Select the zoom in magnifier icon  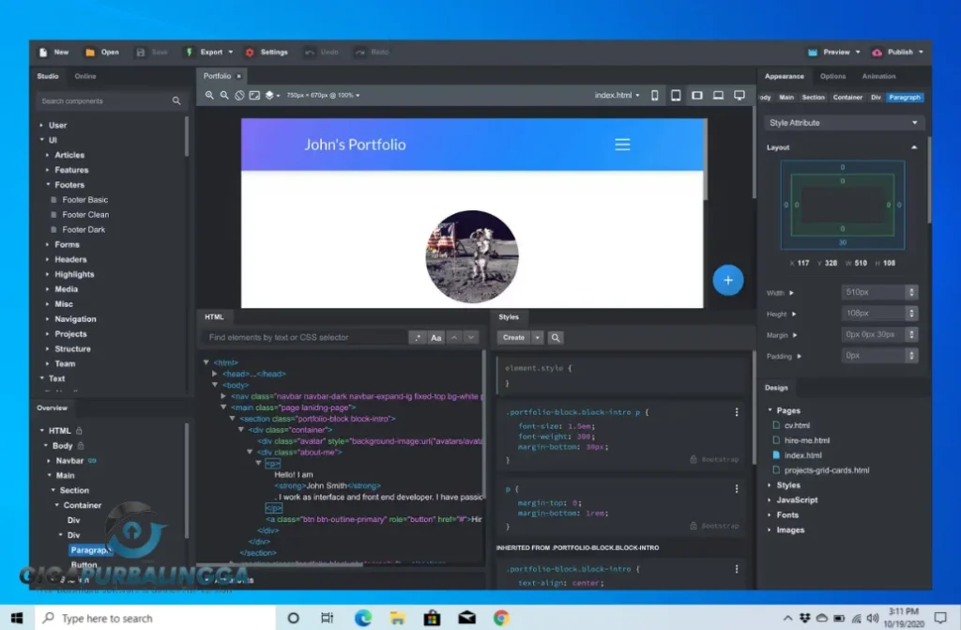(208, 95)
